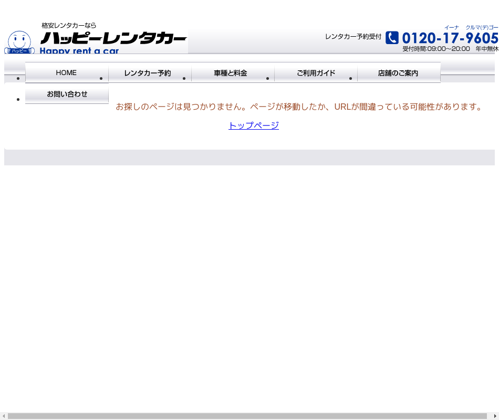The width and height of the screenshot is (499, 420).
Task: Click the page-not-found error message text
Action: click(299, 107)
